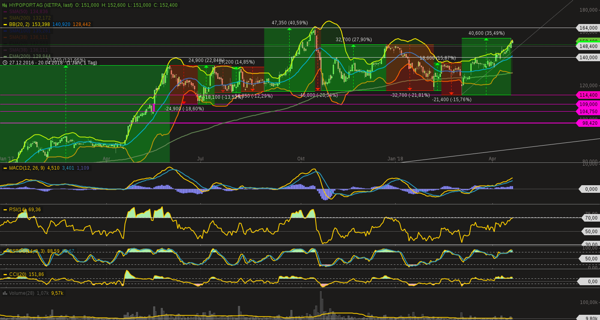Open the CCI(20) indicator label
600x320 pixels.
click(18, 274)
